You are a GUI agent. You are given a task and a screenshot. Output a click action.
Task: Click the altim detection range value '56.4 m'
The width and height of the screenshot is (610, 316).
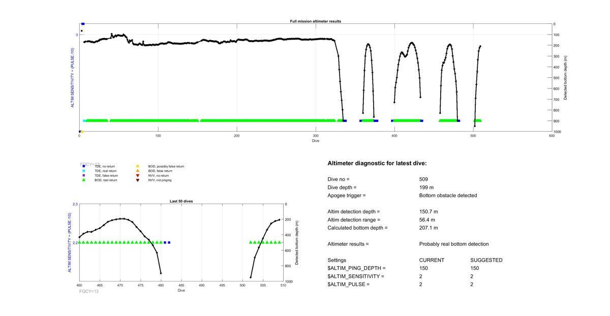pos(427,220)
